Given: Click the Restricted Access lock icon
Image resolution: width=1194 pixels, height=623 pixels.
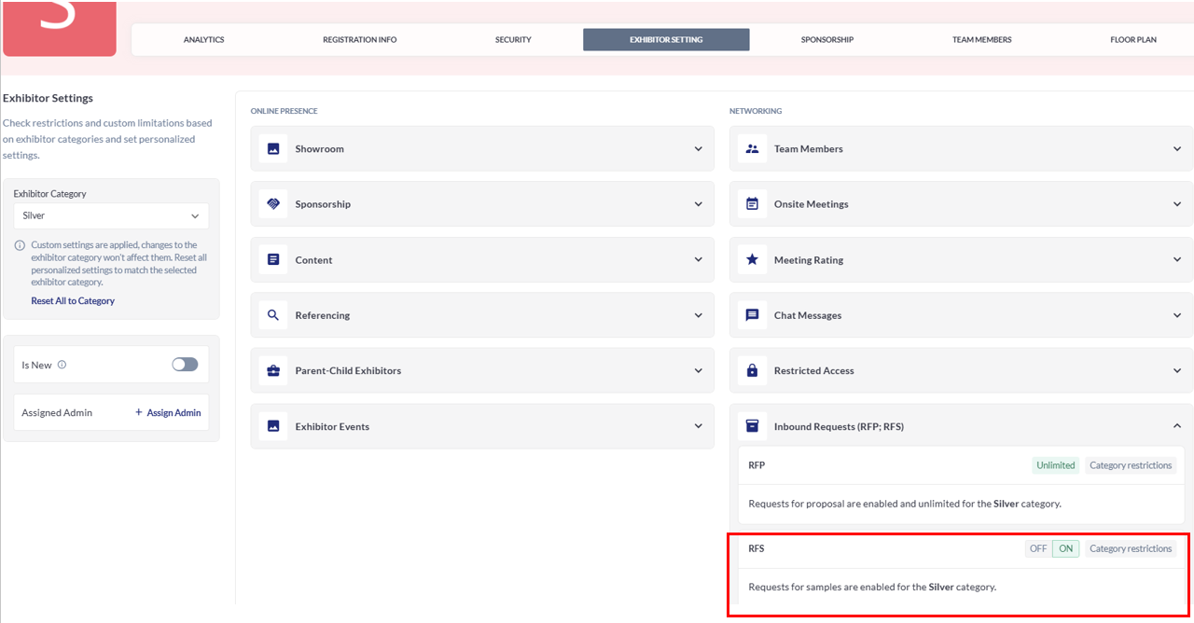Looking at the screenshot, I should pyautogui.click(x=752, y=371).
